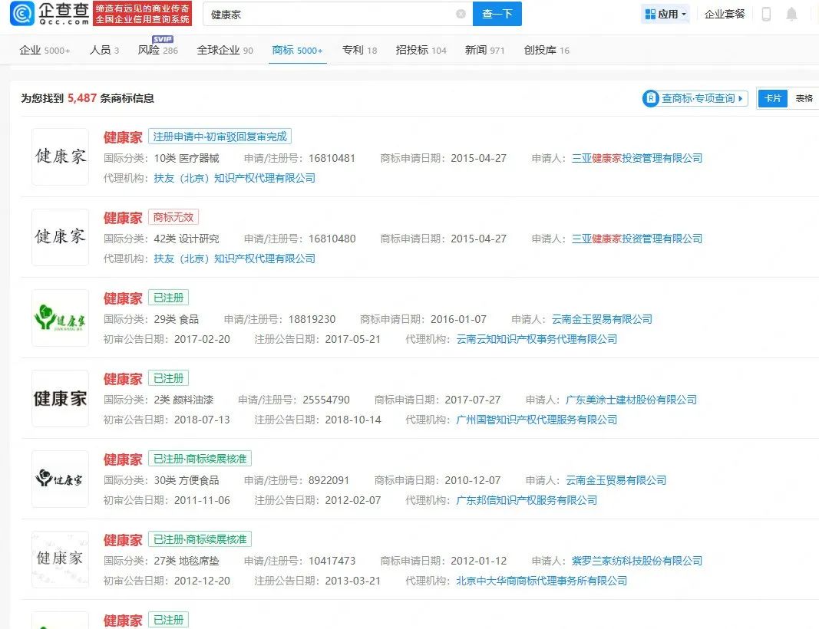The width and height of the screenshot is (819, 629).
Task: Click the 查一下 search button
Action: tap(497, 14)
